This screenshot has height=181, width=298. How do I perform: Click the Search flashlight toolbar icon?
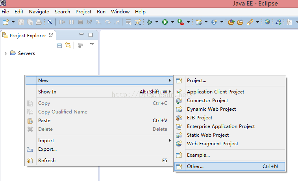(x=250, y=22)
